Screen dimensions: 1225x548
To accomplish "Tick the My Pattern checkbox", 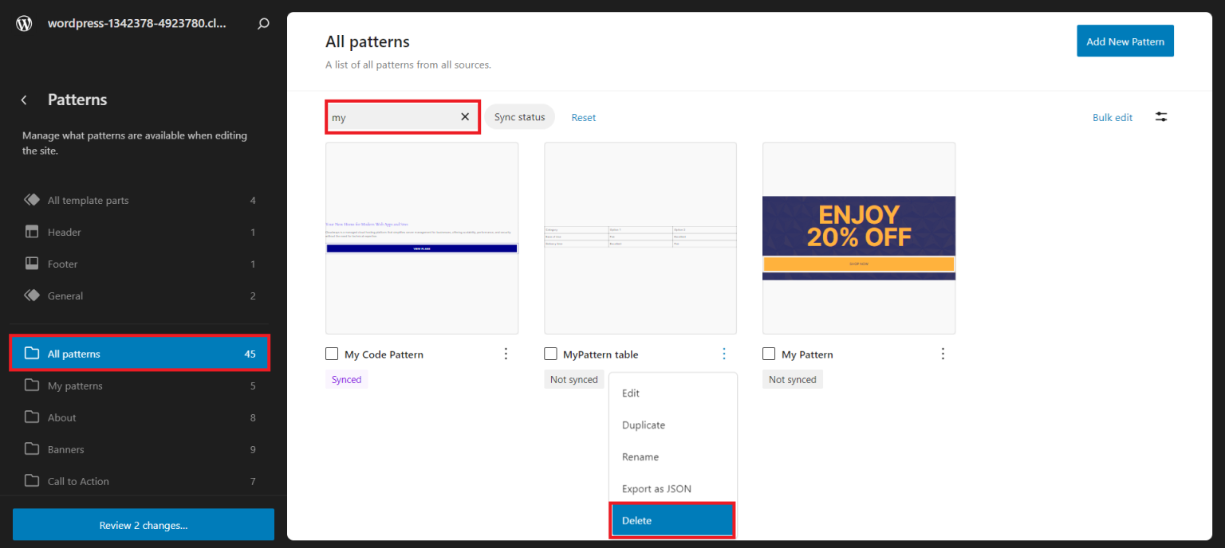I will click(x=769, y=354).
